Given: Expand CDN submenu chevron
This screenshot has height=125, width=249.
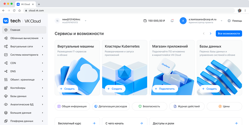Looking at the screenshot, I should [43, 63].
